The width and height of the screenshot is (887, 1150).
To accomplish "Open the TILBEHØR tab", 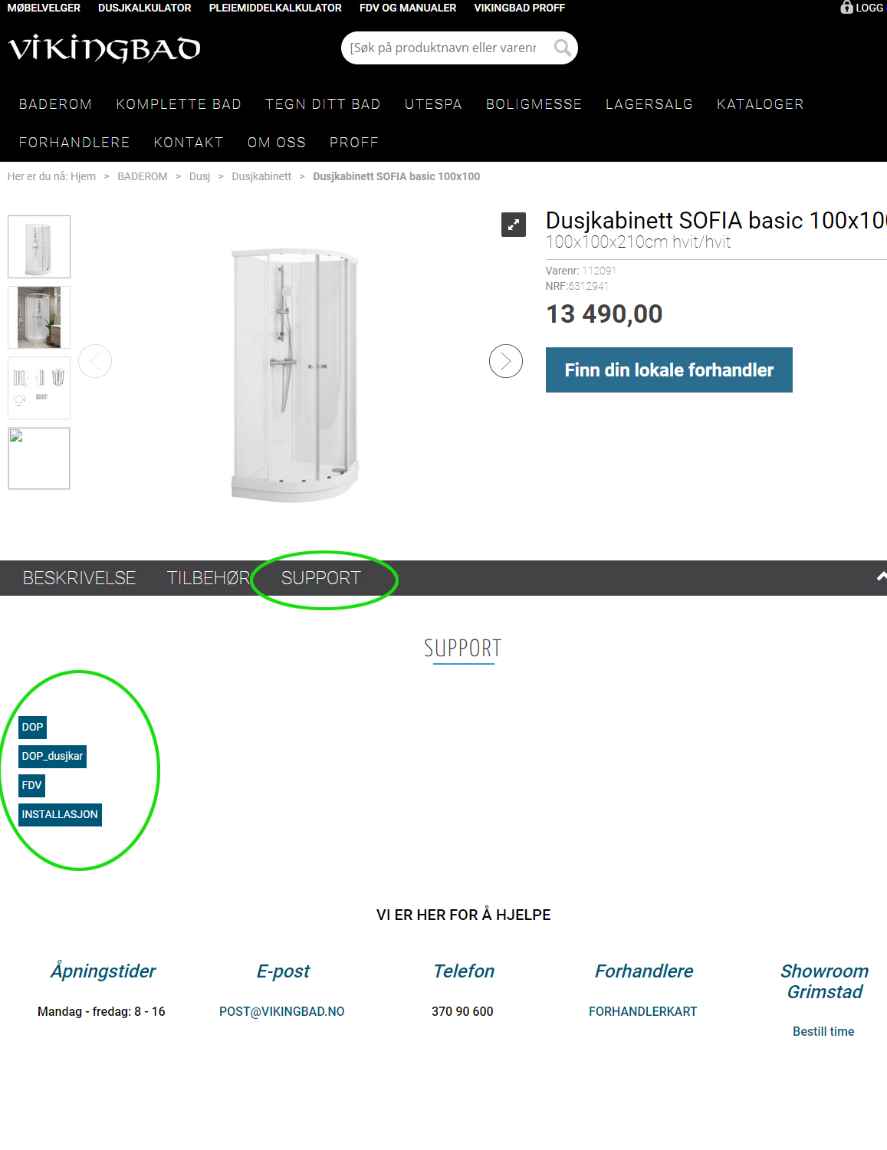I will click(x=209, y=578).
